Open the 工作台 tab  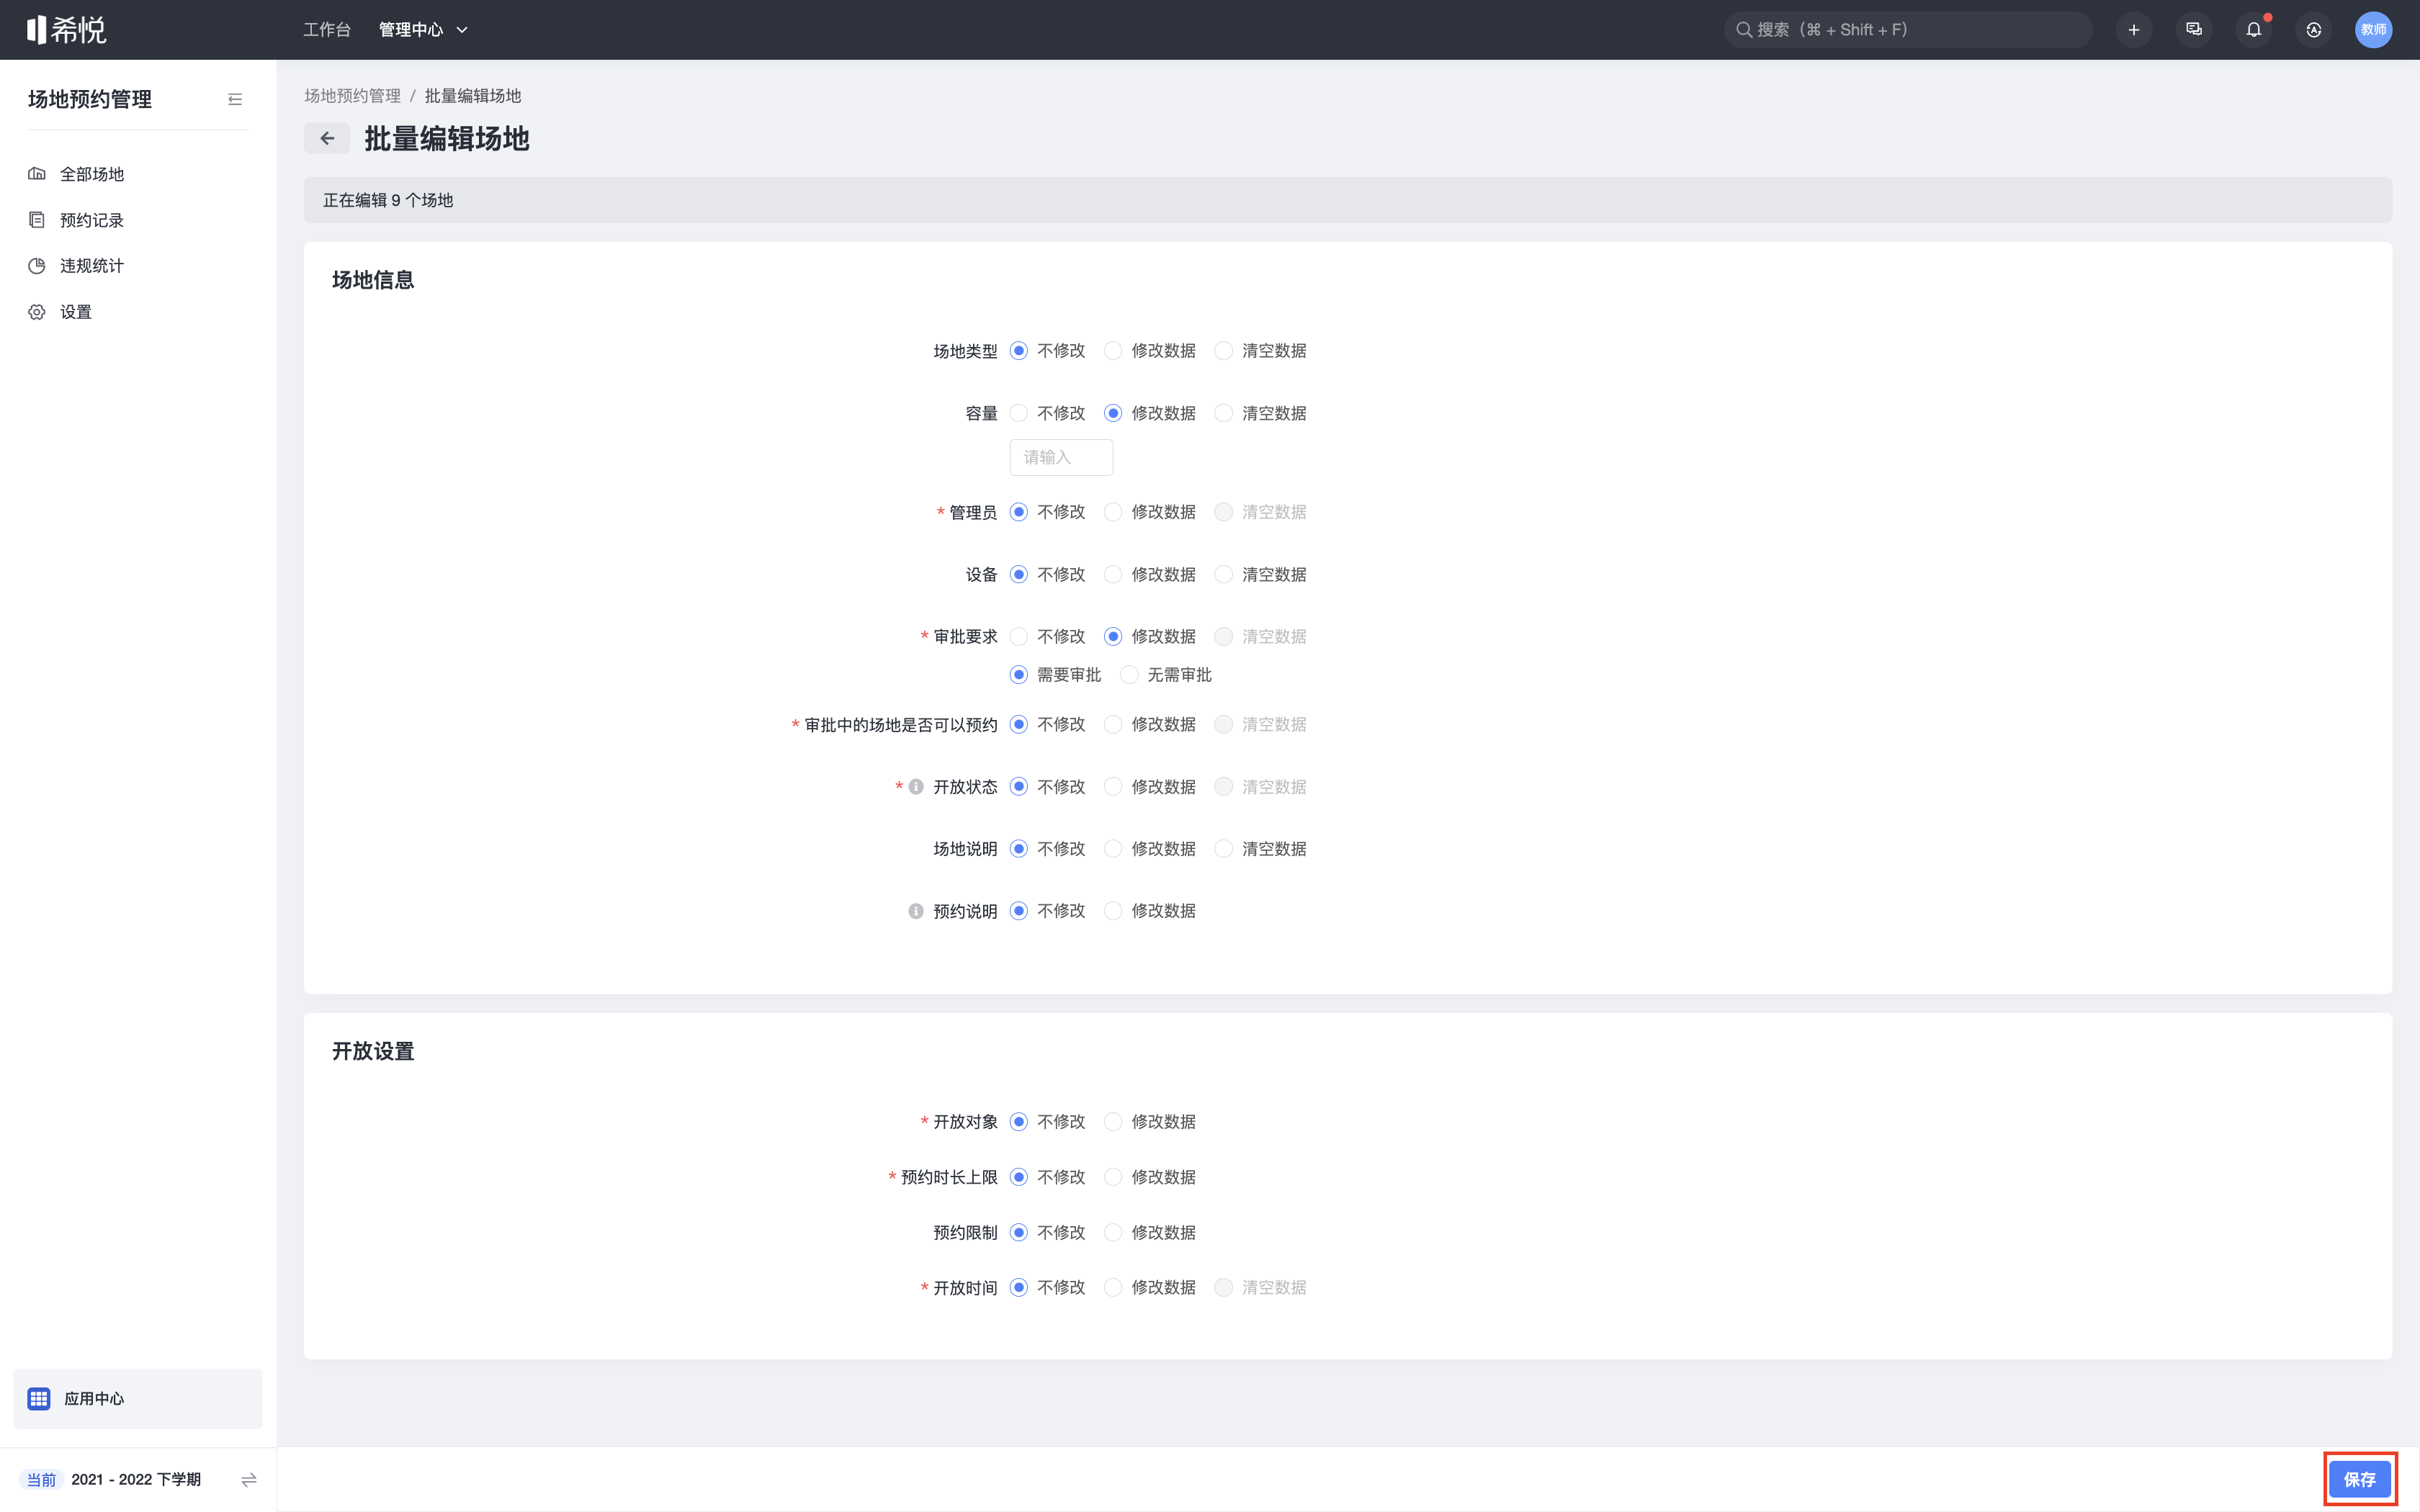pos(327,30)
